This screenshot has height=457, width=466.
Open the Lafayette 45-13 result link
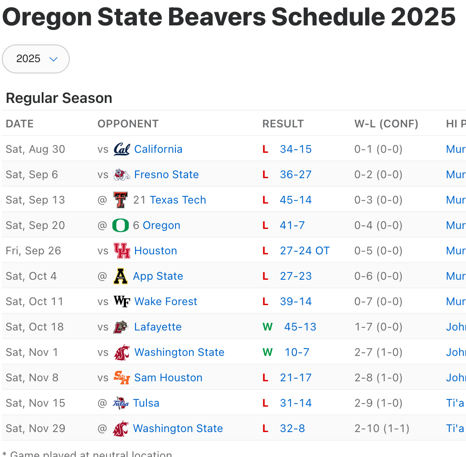[x=300, y=327]
